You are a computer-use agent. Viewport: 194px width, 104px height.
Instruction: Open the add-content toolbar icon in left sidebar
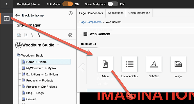coord(7,19)
